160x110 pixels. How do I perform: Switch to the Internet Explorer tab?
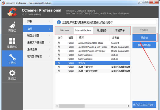[x=83, y=30]
